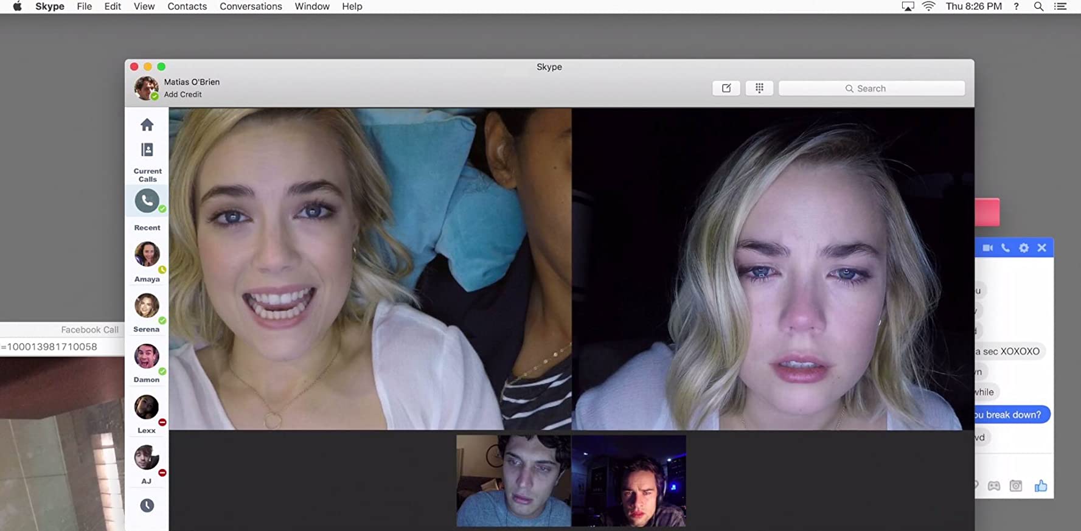1081x531 pixels.
Task: Open macOS Spotlight search icon
Action: pyautogui.click(x=1038, y=7)
